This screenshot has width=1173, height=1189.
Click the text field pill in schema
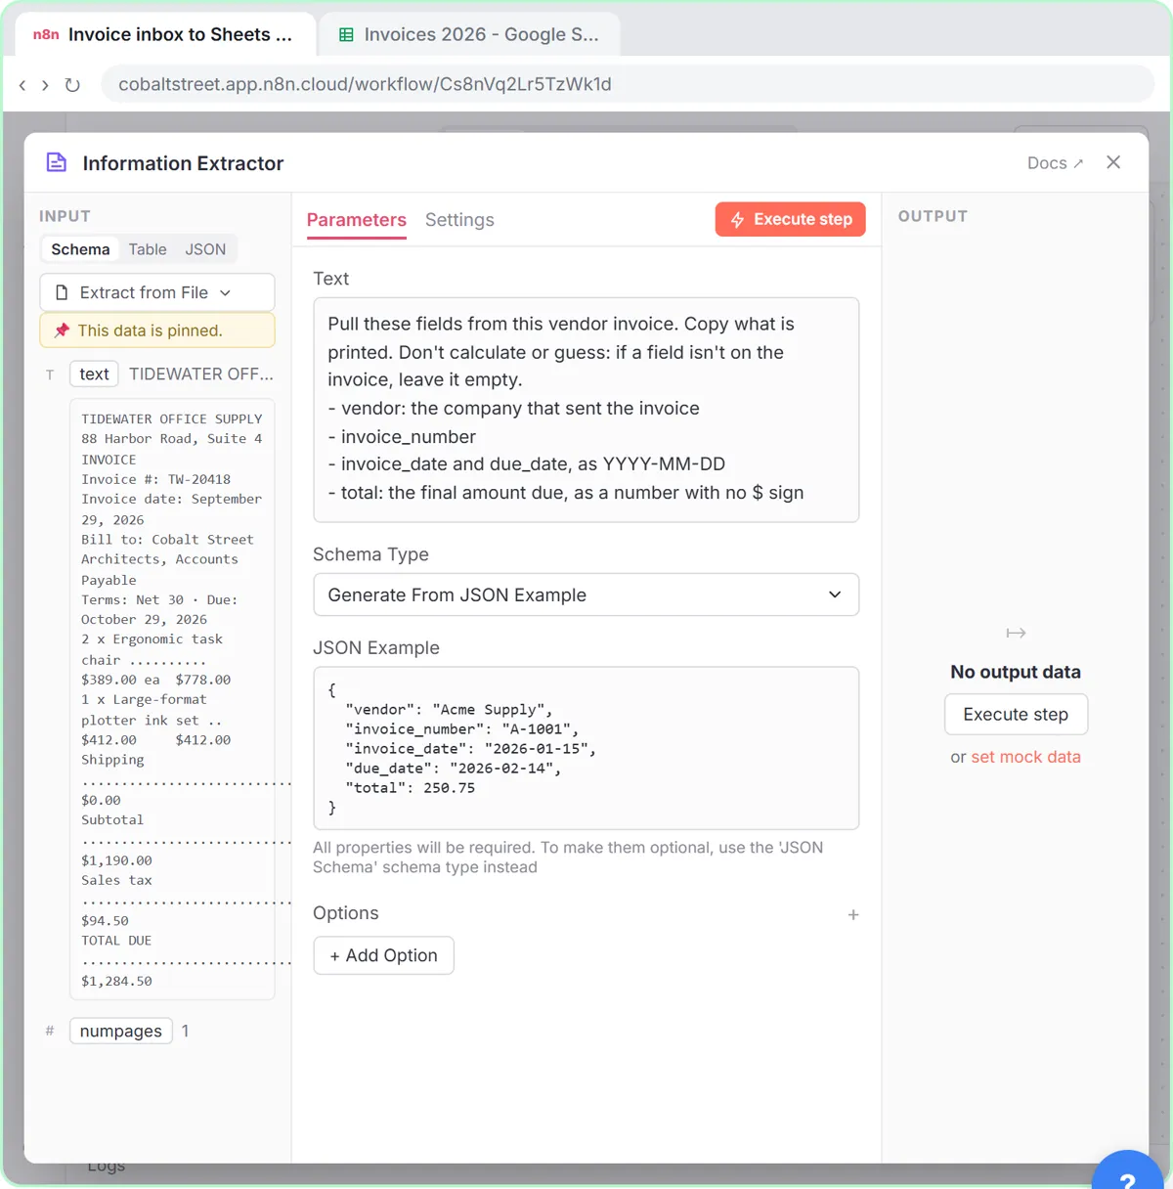tap(94, 374)
